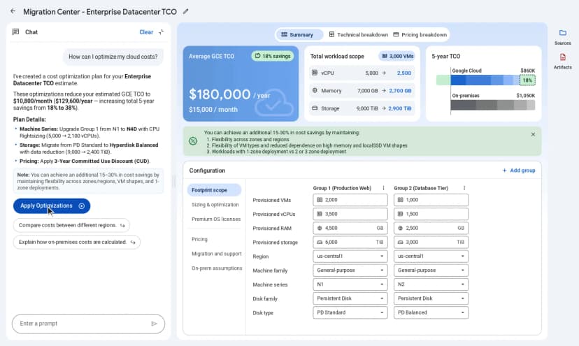Click the plus icon beside Add group
The height and width of the screenshot is (346, 579).
504,171
